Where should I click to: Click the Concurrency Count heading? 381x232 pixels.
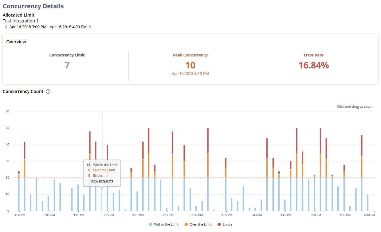coord(23,91)
